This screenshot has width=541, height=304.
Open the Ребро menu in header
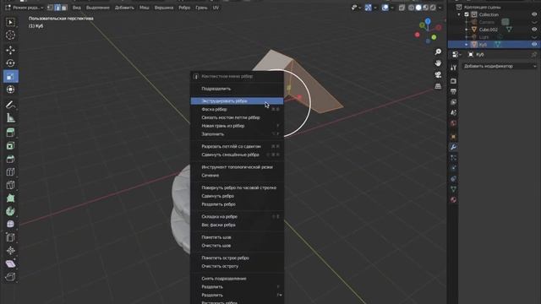coord(184,8)
